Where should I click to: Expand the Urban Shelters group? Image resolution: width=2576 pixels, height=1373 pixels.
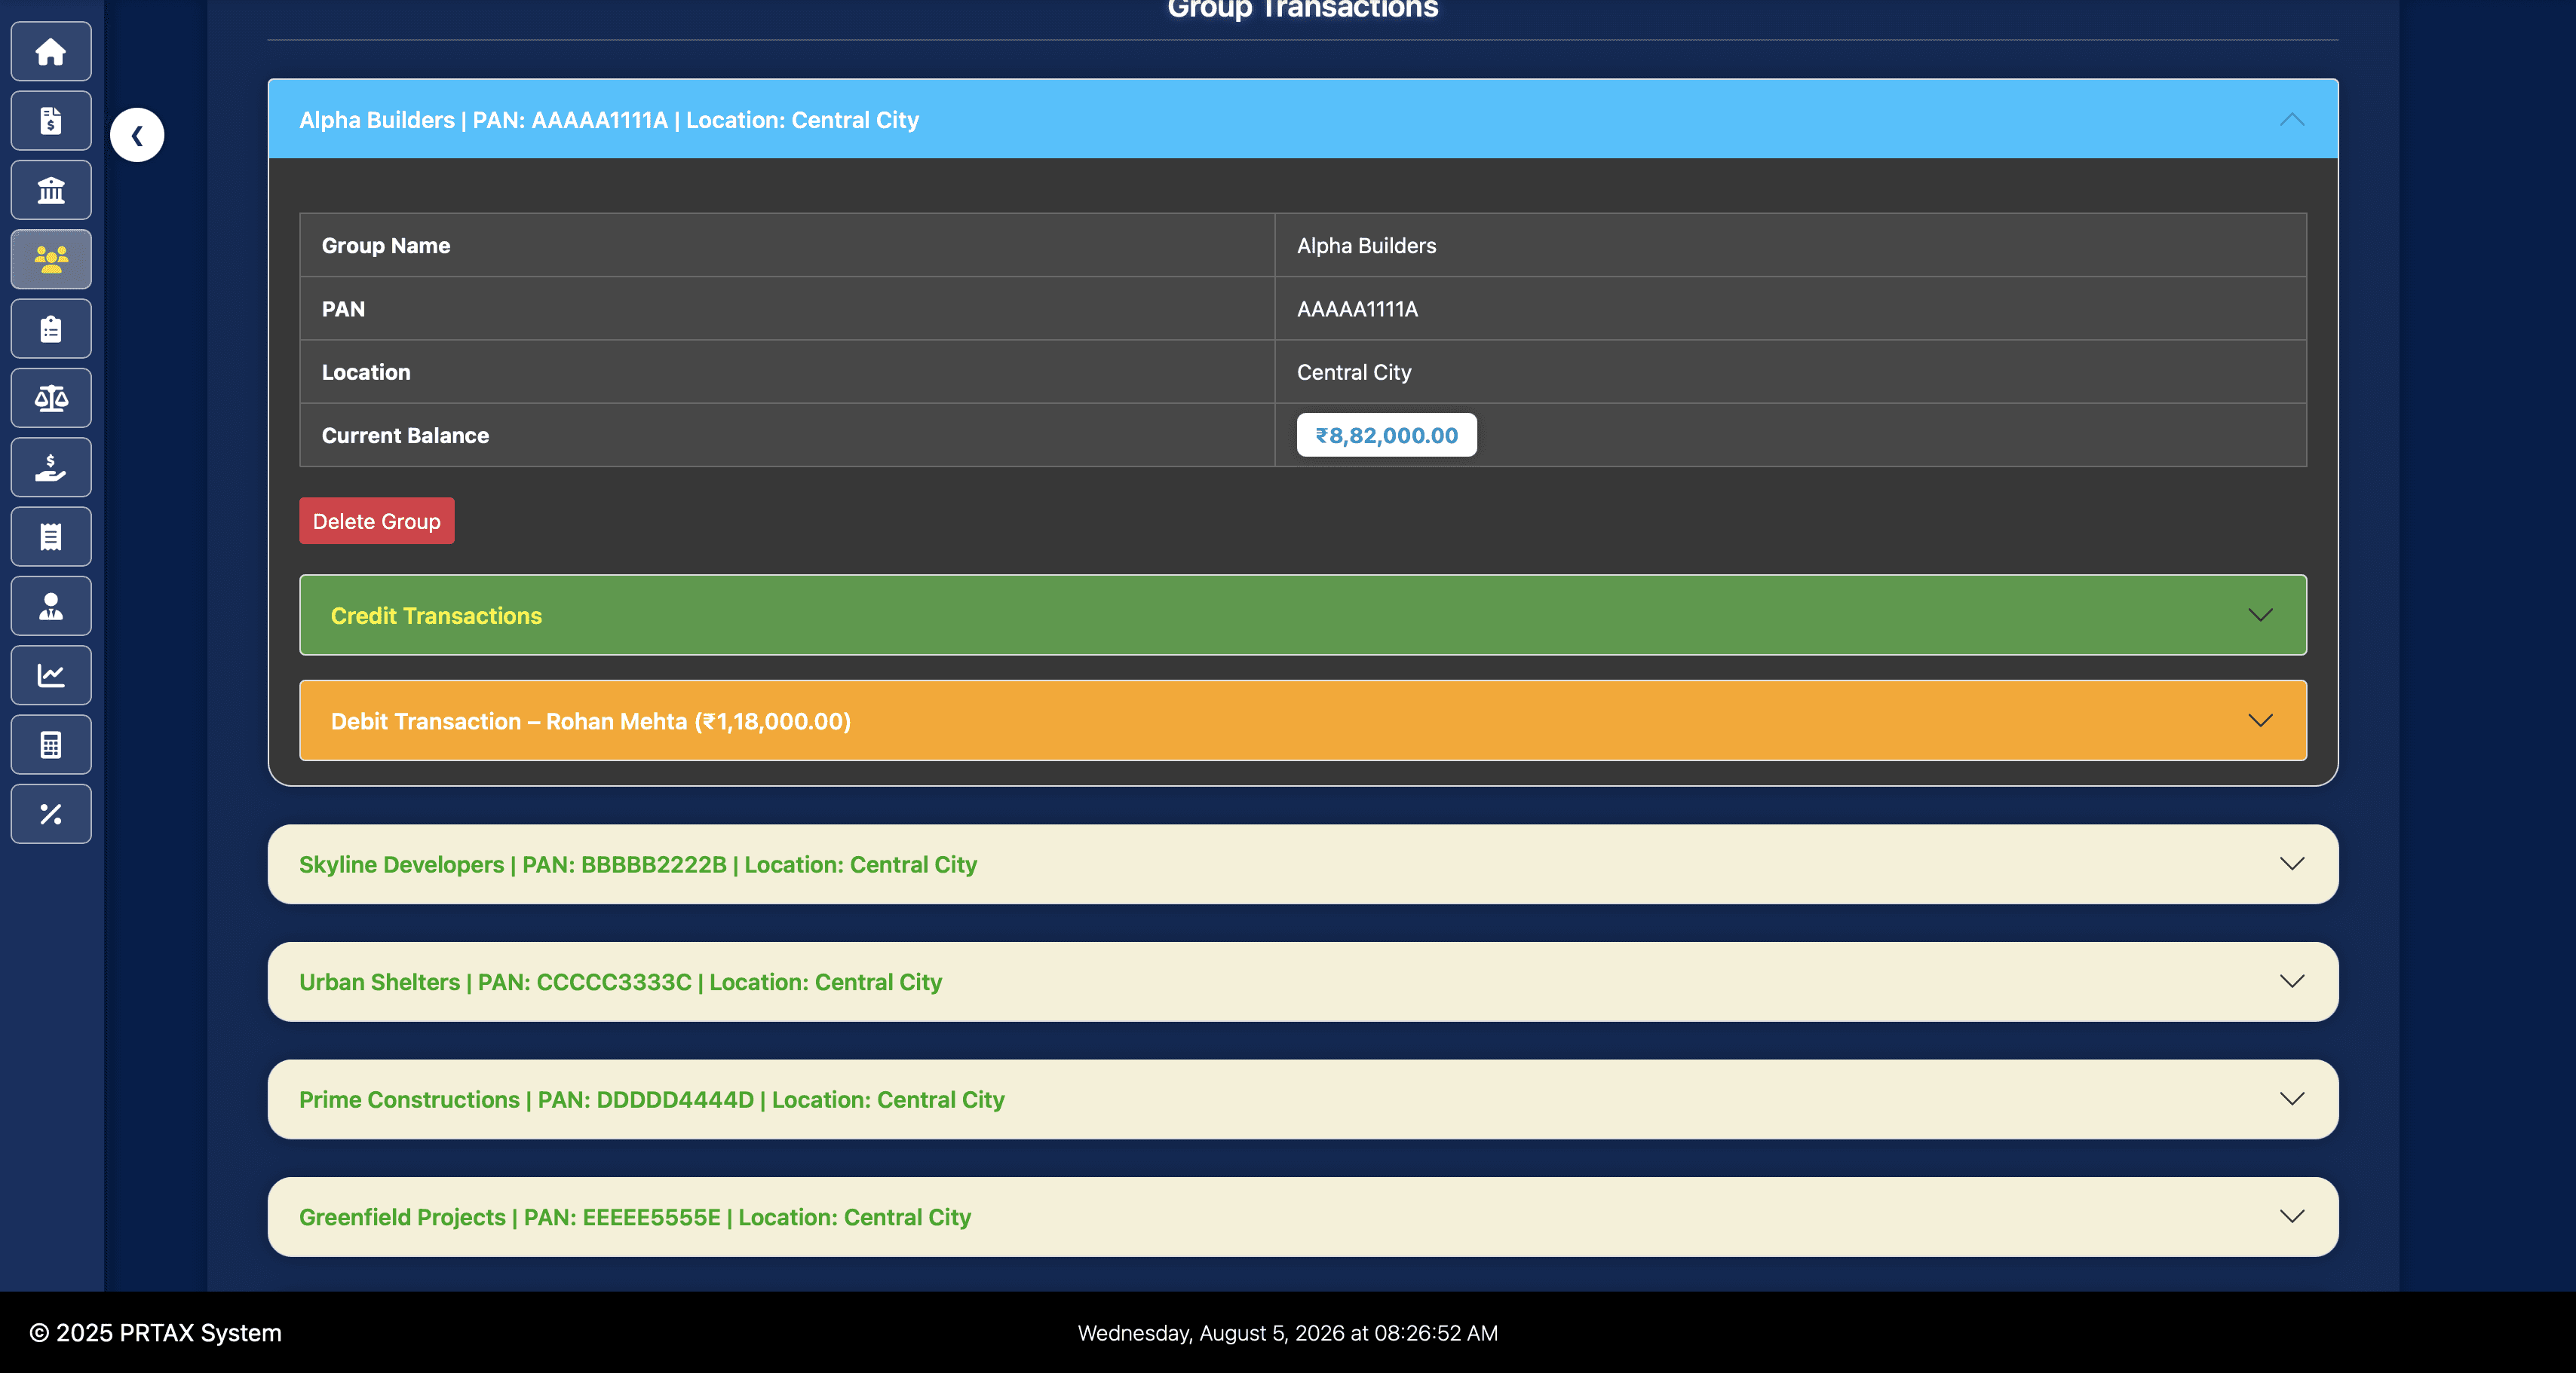[1303, 981]
